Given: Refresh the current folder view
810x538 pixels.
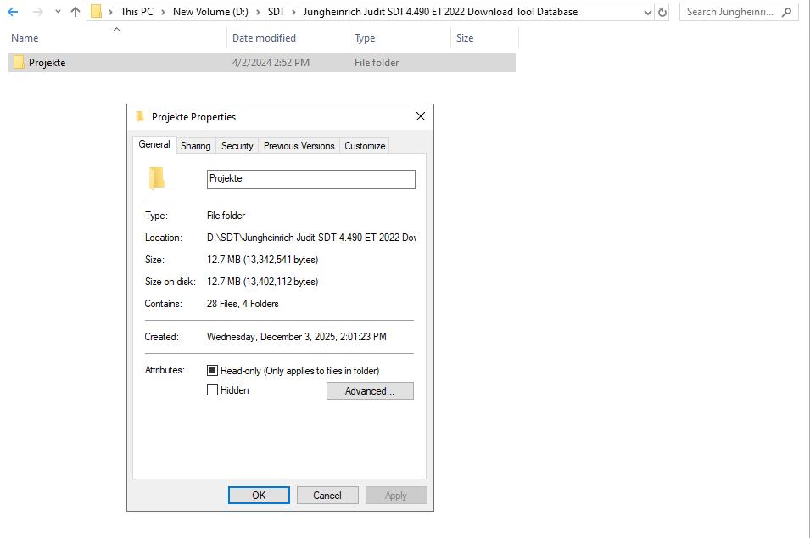Looking at the screenshot, I should tap(662, 12).
